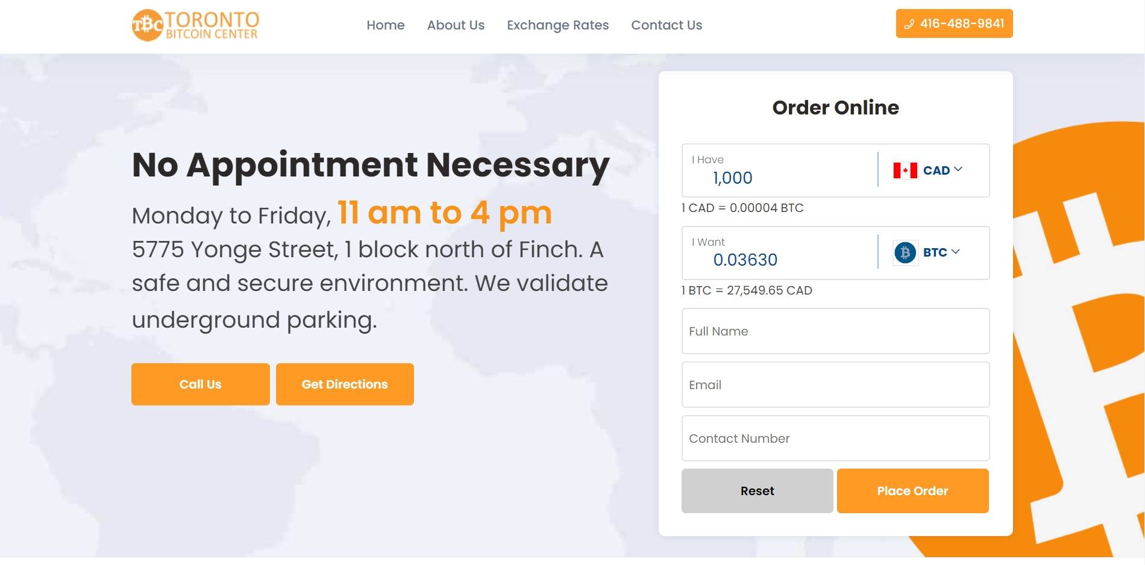Call the 416-488-9841 phone button
This screenshot has width=1145, height=565.
pos(954,23)
